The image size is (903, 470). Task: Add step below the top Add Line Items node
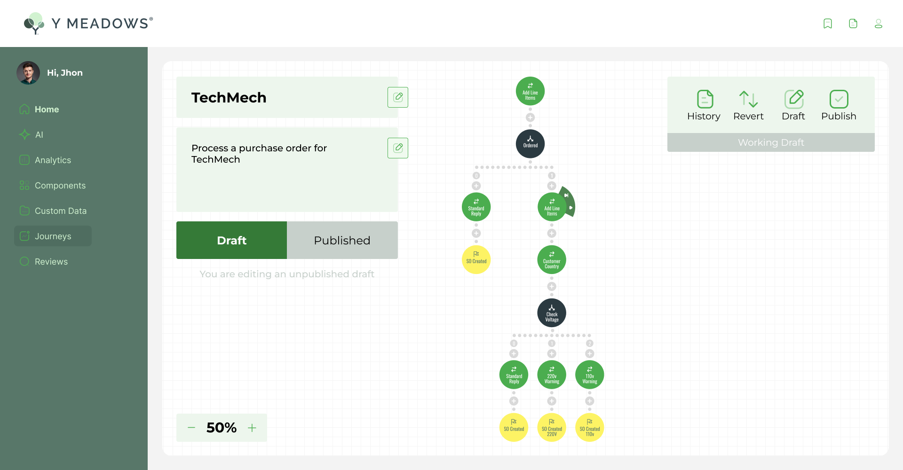point(530,117)
